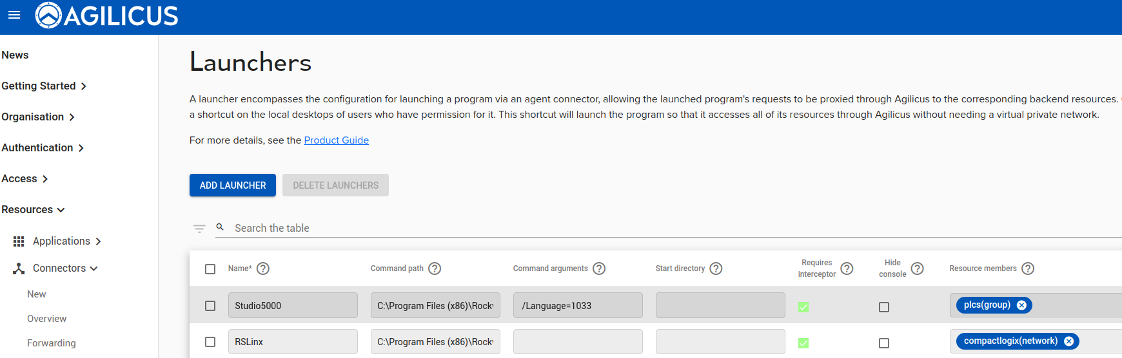Click the help icon beside Command path
This screenshot has width=1122, height=358.
[x=435, y=268]
